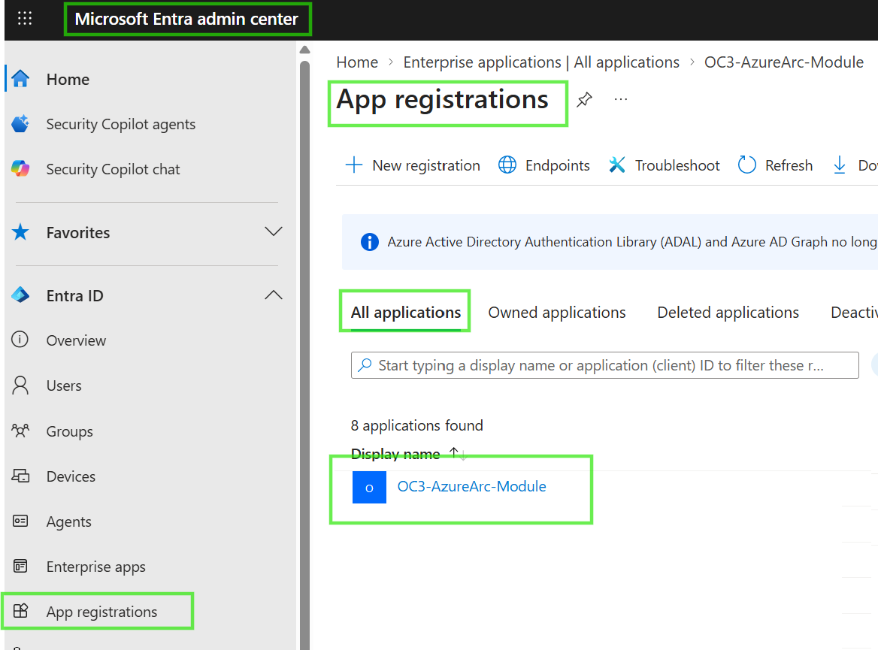Click the Groups people icon
The height and width of the screenshot is (650, 878).
pyautogui.click(x=20, y=431)
